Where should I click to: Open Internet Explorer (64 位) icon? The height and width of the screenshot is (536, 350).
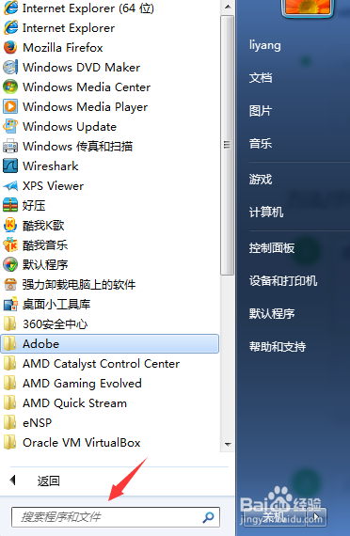click(x=10, y=8)
